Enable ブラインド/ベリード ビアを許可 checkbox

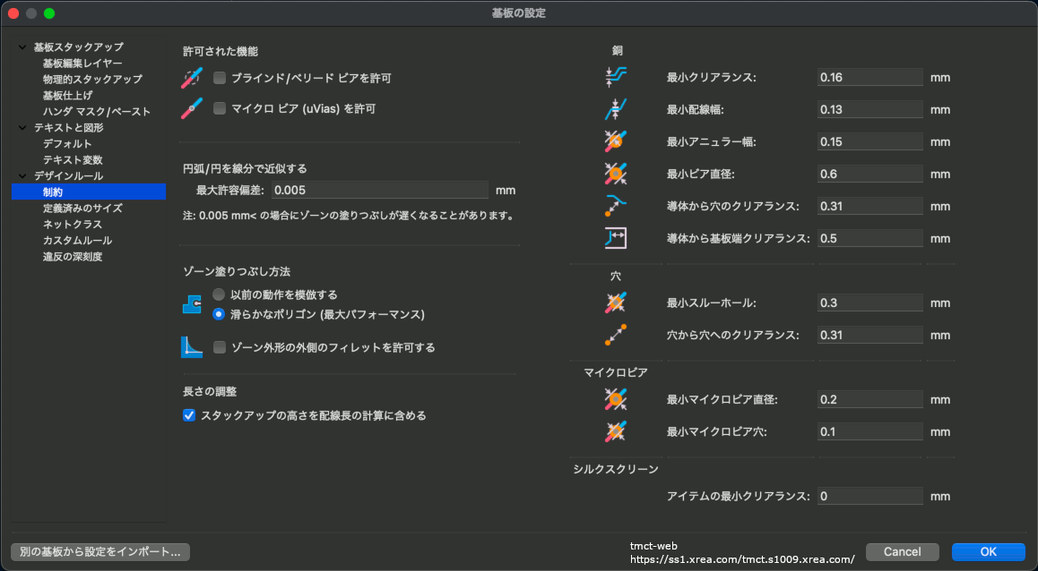pos(220,78)
